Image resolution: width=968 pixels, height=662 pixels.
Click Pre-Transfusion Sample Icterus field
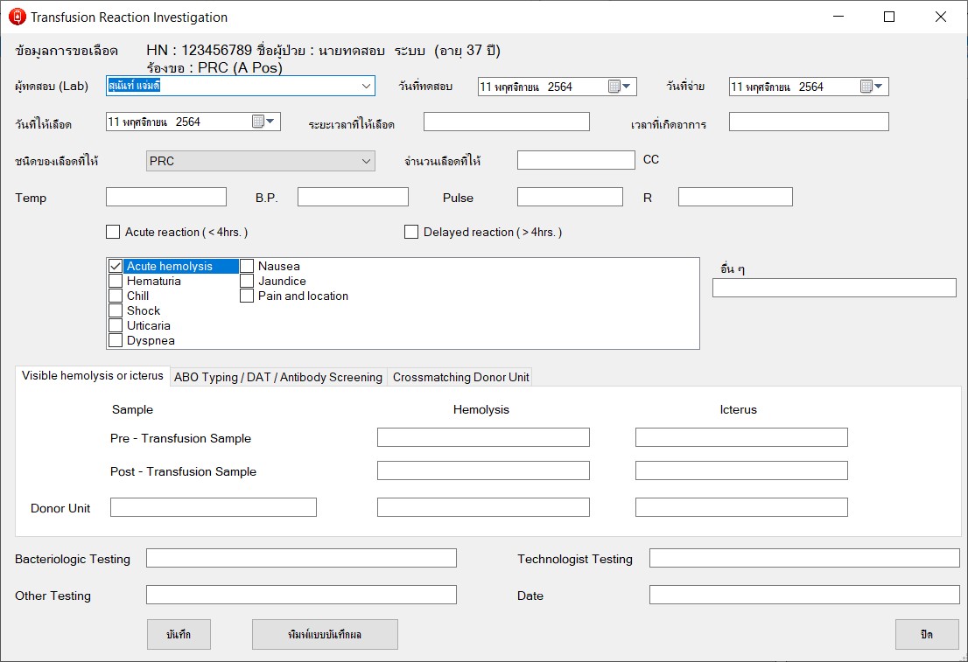click(x=741, y=437)
